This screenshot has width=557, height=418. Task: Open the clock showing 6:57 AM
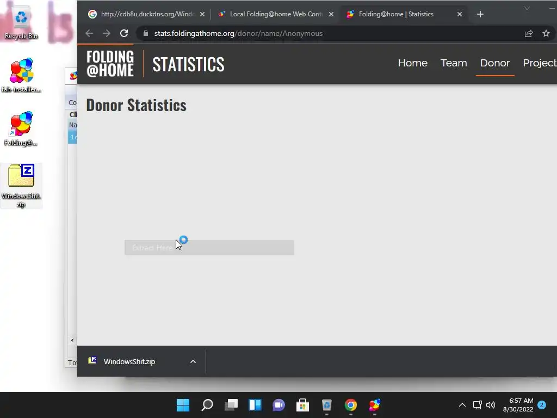(518, 405)
